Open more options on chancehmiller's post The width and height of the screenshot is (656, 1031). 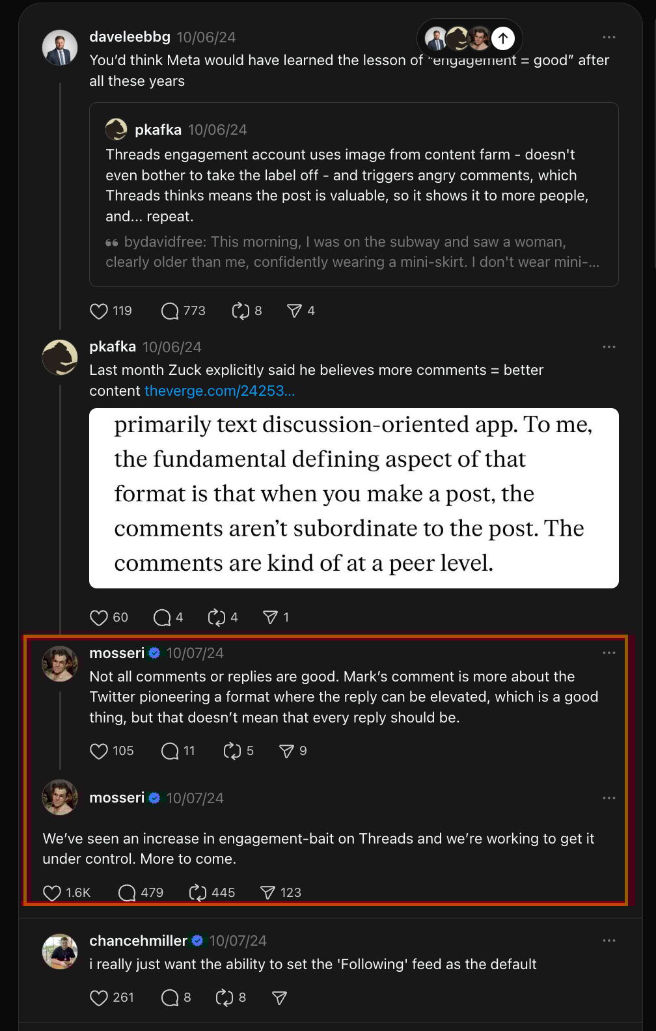click(x=609, y=941)
